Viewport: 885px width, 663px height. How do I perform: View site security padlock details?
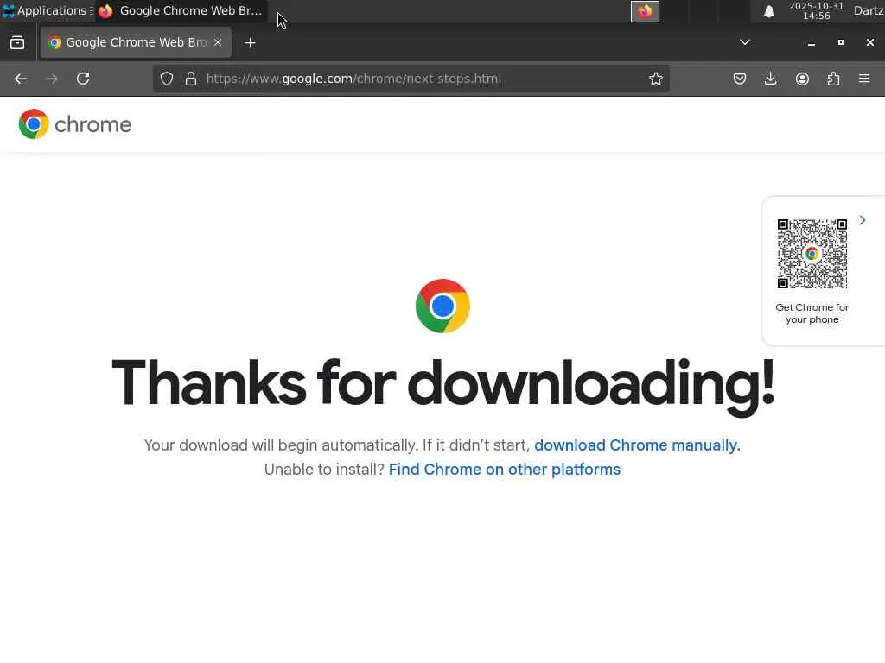191,79
